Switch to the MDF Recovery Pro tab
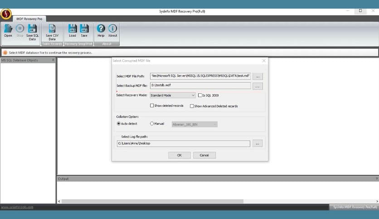 tap(29, 19)
